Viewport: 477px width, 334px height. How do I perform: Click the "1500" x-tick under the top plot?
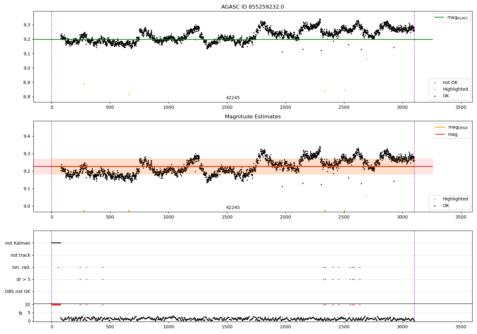pos(227,108)
